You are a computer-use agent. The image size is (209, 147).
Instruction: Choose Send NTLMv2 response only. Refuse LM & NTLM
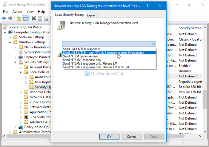coord(109,67)
